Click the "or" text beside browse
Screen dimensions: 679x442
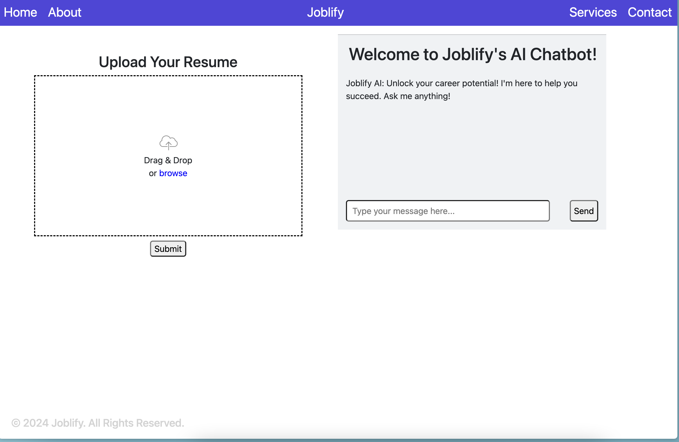[153, 173]
